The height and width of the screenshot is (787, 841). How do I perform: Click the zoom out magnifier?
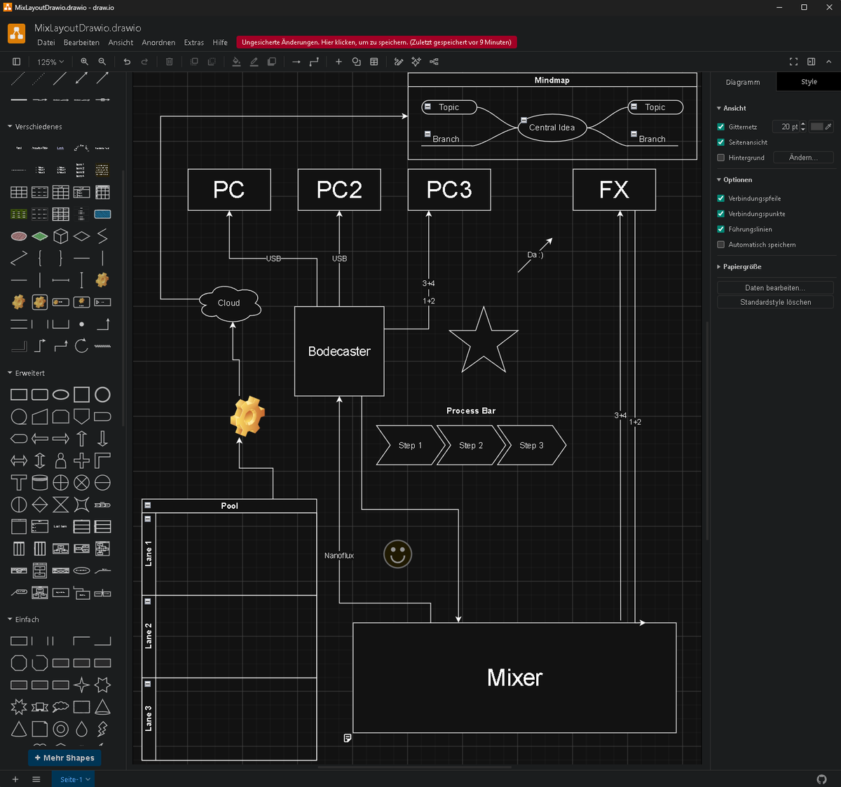pyautogui.click(x=102, y=62)
